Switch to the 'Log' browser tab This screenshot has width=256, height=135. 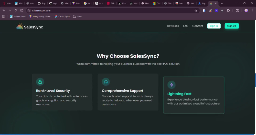coord(202,3)
